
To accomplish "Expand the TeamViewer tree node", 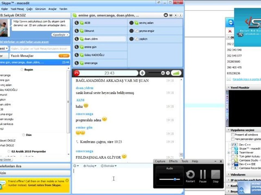I will pos(229,152).
